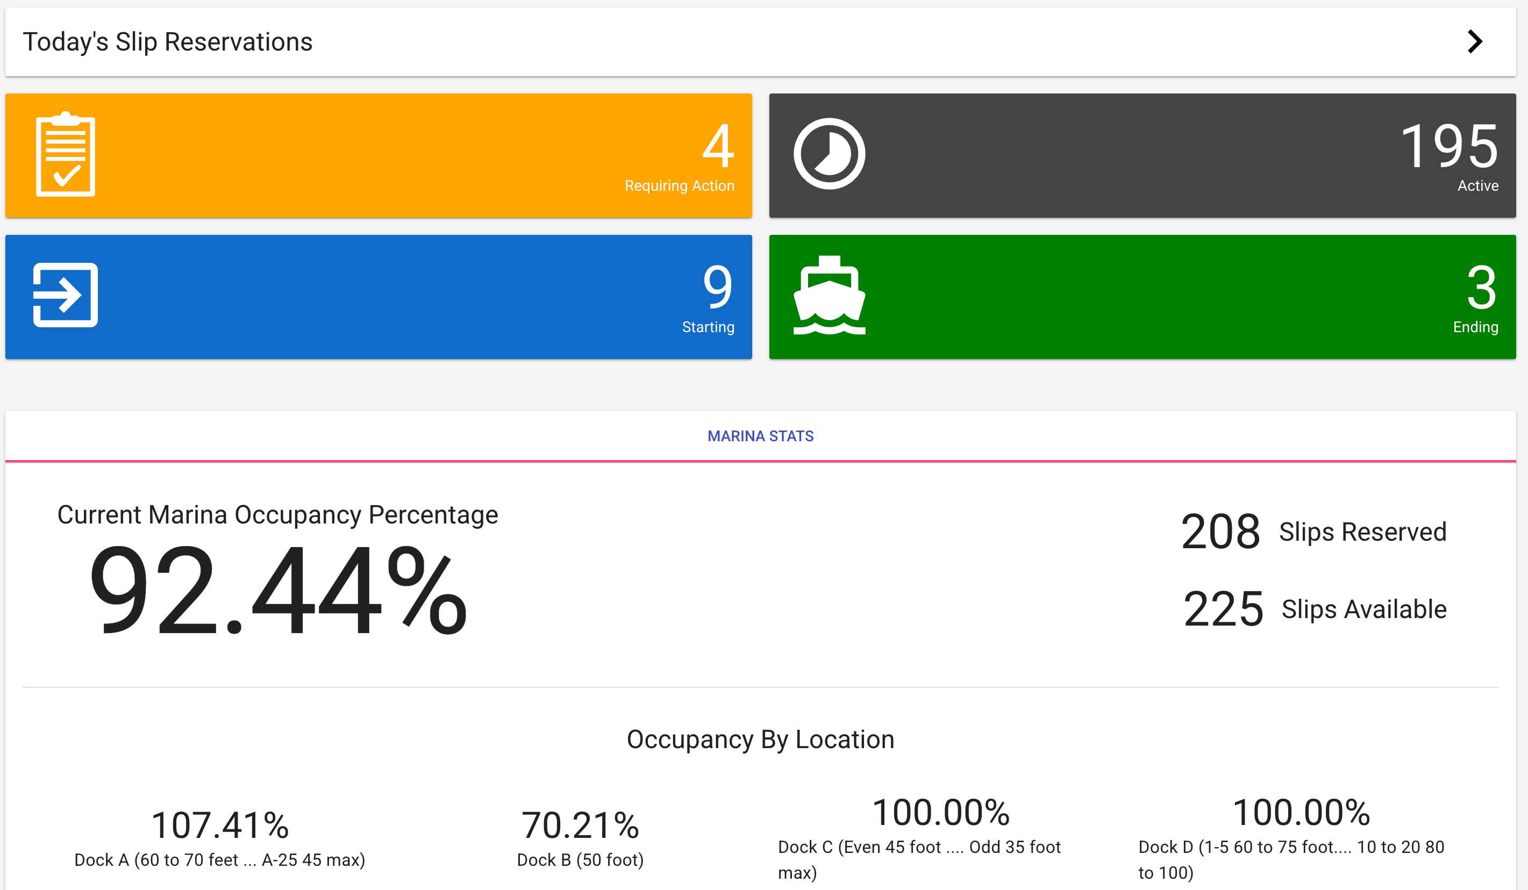
Task: Select the MARINA STATS tab
Action: pyautogui.click(x=760, y=436)
